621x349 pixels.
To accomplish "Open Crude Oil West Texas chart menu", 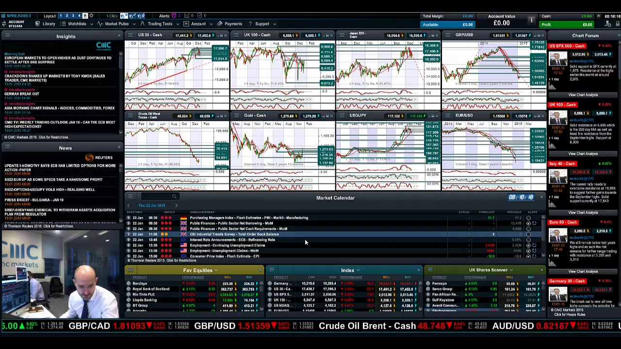I will click(130, 116).
